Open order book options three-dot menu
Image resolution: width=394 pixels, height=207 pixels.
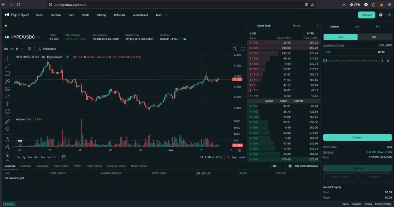(317, 26)
